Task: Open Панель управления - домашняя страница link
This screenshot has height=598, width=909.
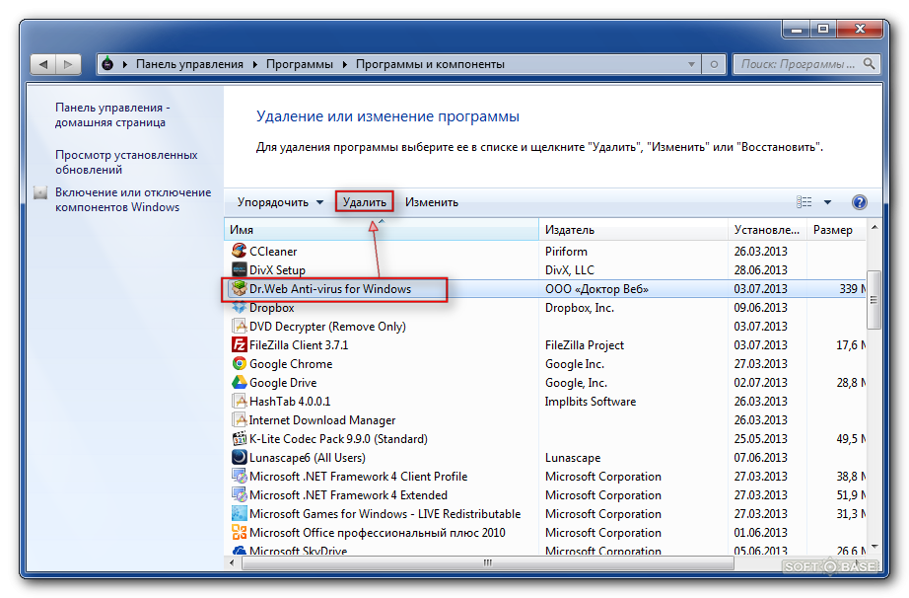Action: click(x=111, y=114)
